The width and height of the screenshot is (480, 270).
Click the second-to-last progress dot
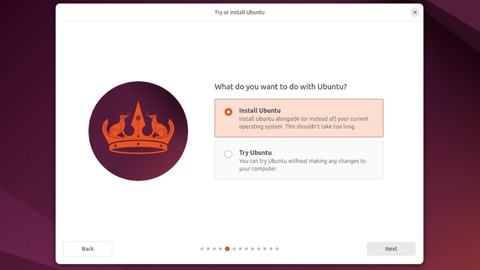tap(271, 248)
